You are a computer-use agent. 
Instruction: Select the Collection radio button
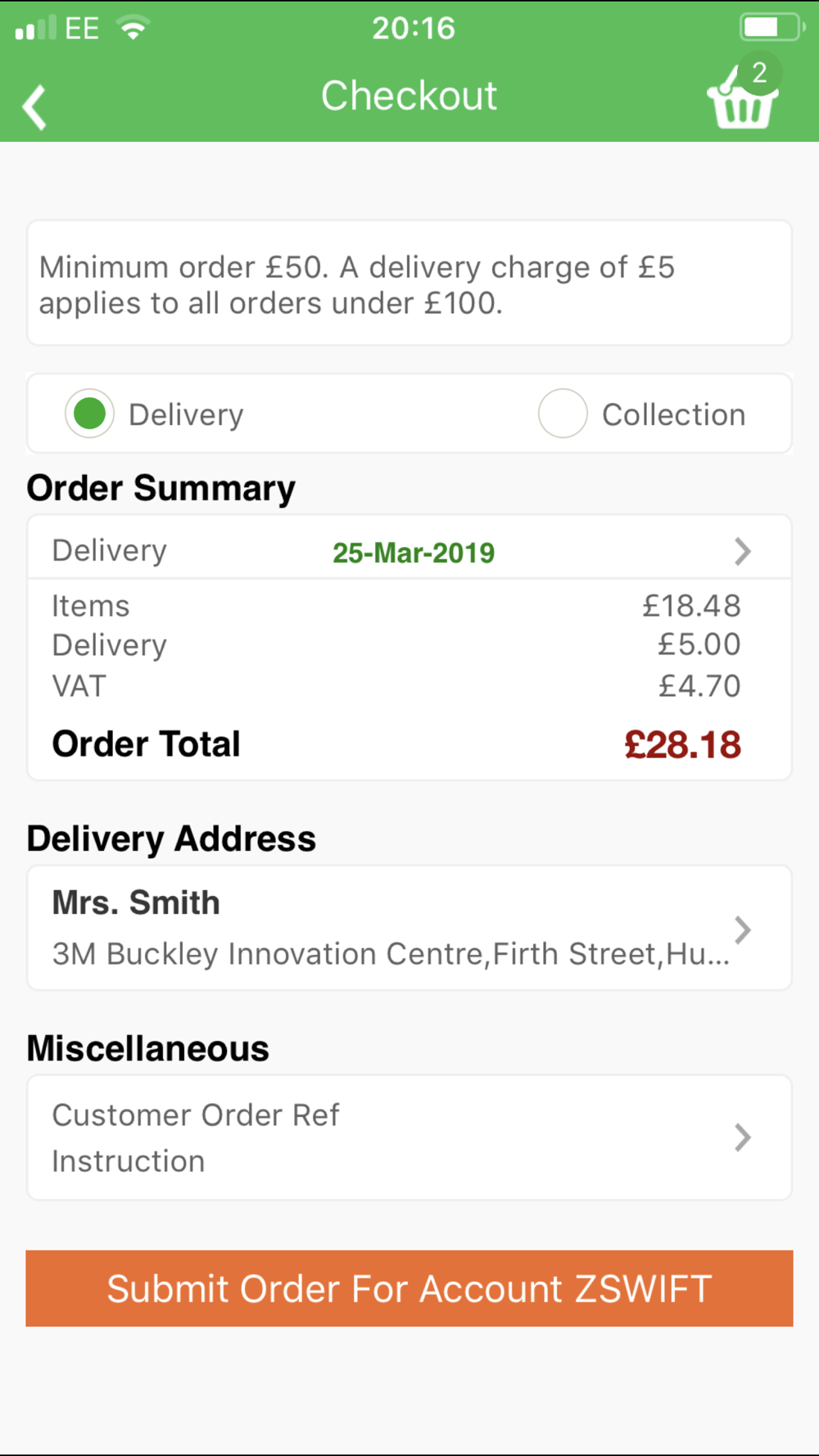point(563,414)
